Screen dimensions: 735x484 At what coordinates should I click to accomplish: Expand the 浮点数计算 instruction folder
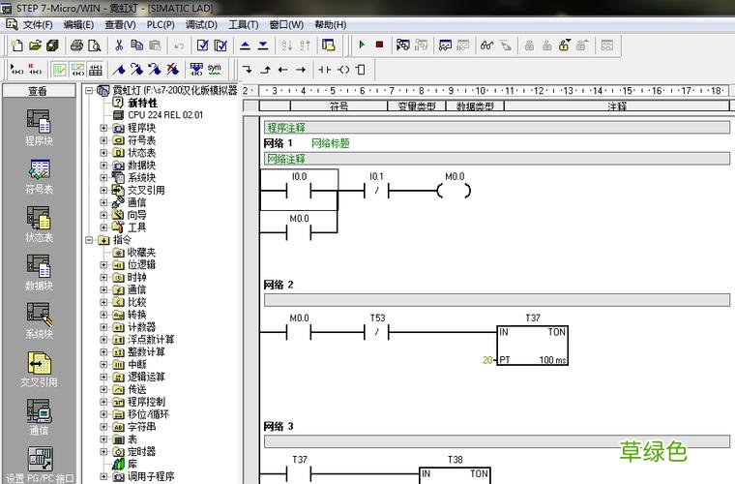(103, 340)
